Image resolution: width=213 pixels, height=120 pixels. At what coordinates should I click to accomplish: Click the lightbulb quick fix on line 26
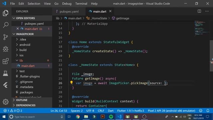[x=72, y=82]
